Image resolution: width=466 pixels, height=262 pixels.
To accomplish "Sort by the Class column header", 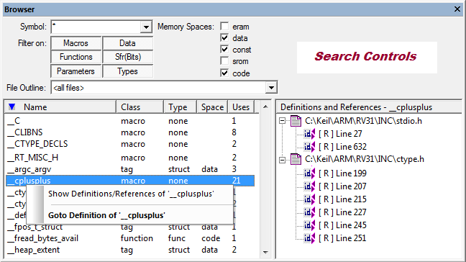I will [x=140, y=107].
